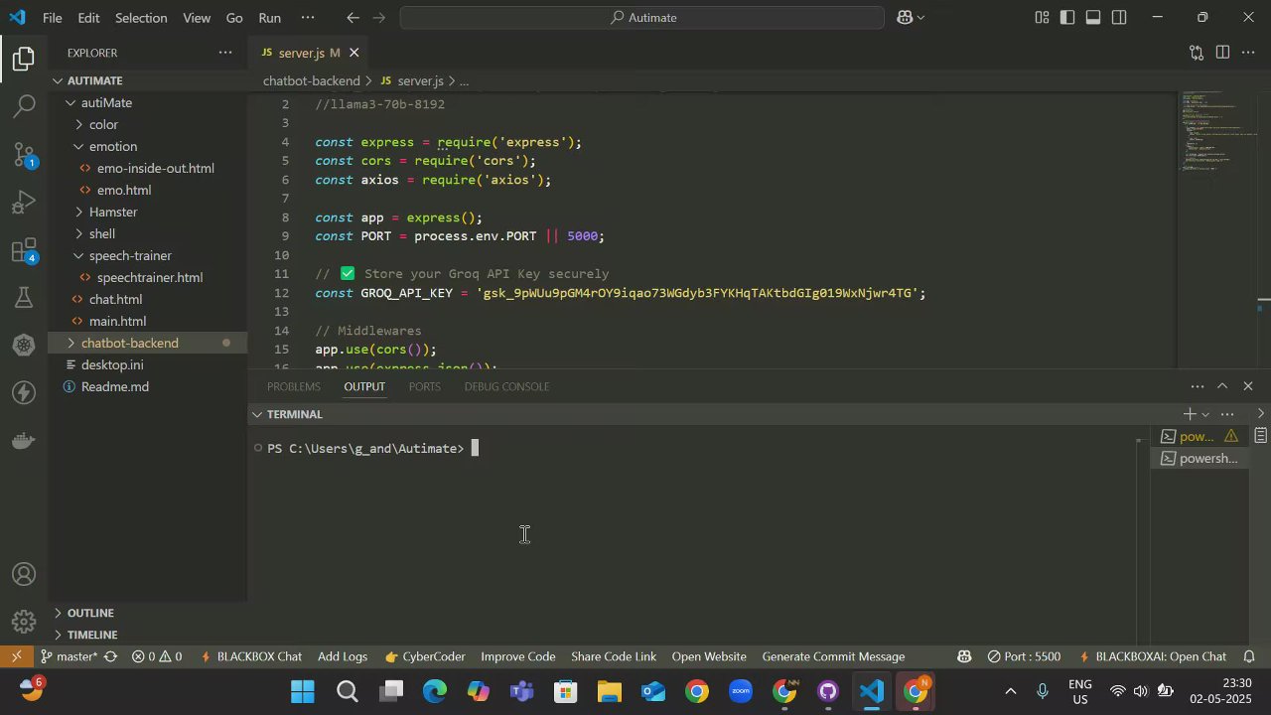
Task: Open the Search view in activity bar
Action: click(25, 105)
